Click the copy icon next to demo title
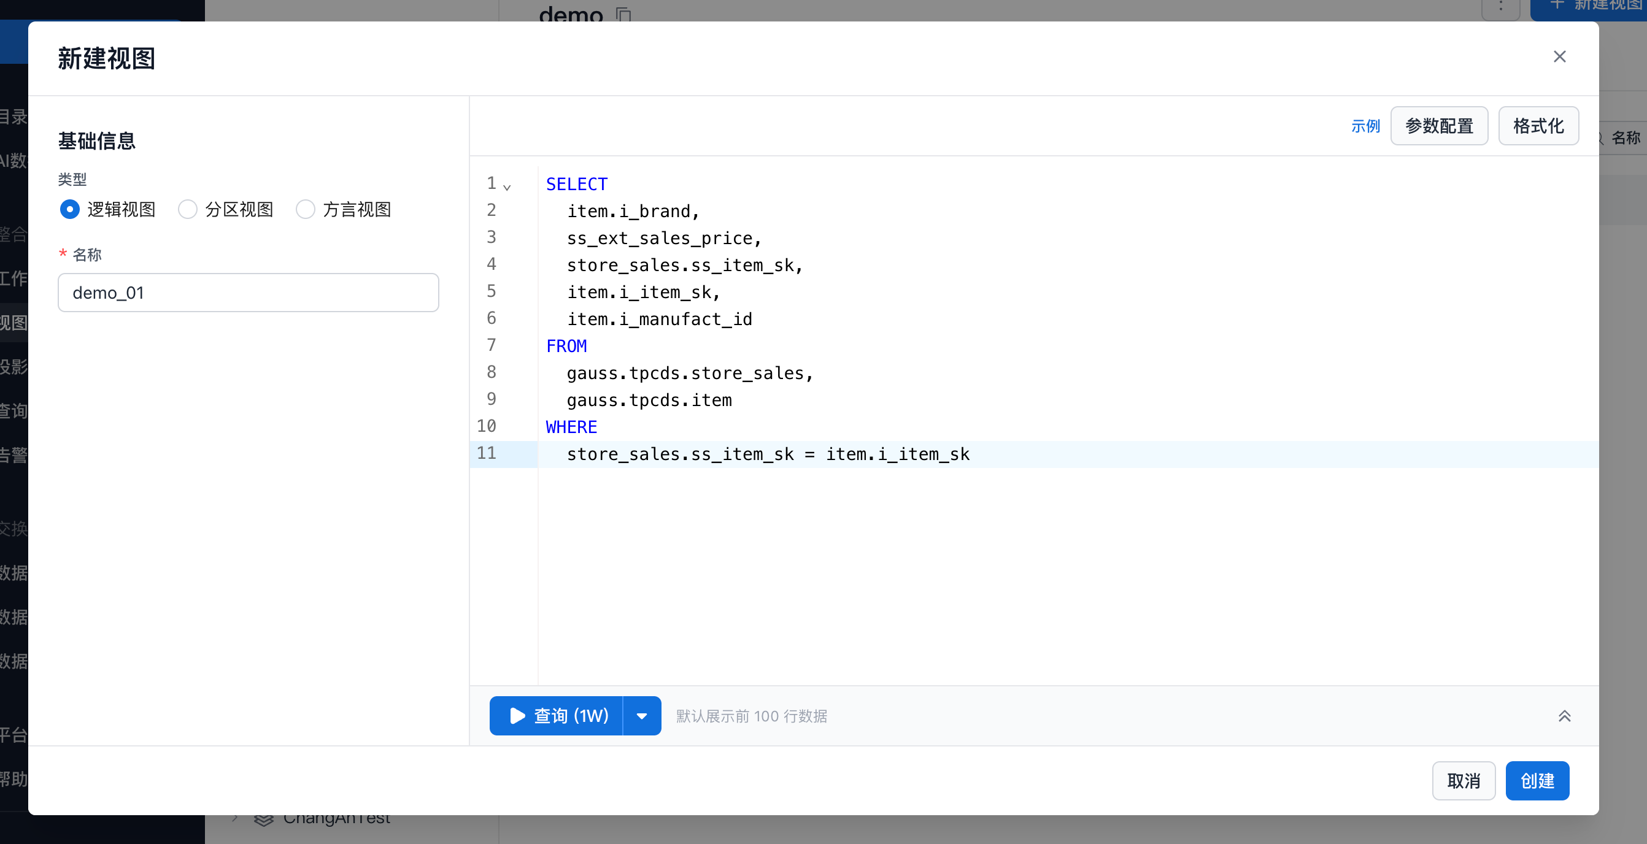Viewport: 1647px width, 844px height. (623, 13)
